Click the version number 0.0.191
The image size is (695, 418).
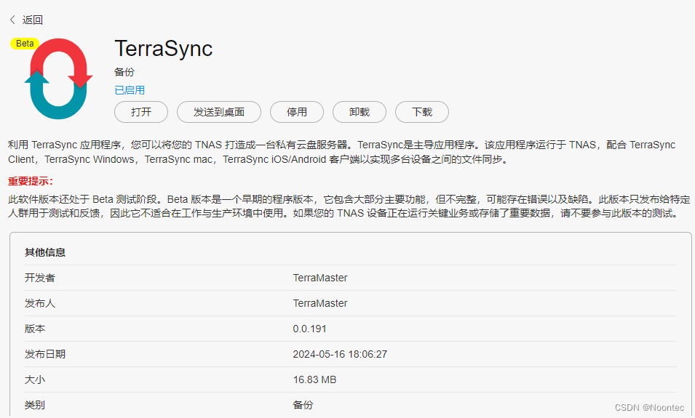[x=309, y=329]
